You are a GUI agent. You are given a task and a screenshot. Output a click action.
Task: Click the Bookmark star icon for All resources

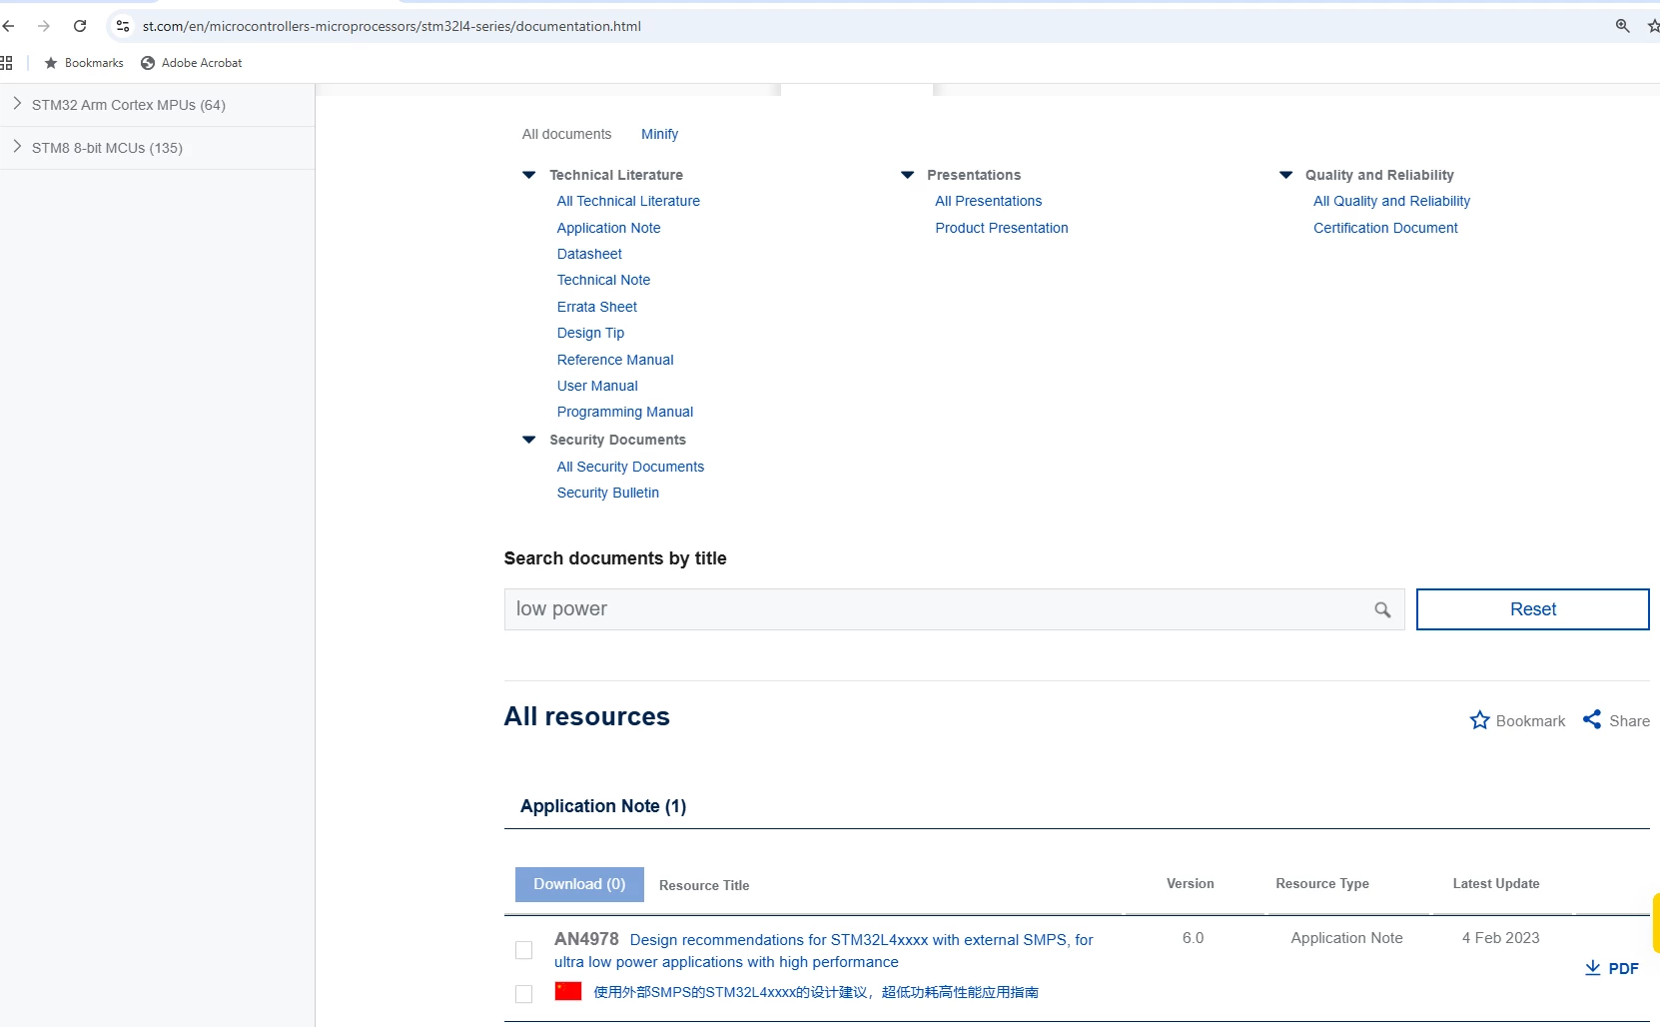1479,720
